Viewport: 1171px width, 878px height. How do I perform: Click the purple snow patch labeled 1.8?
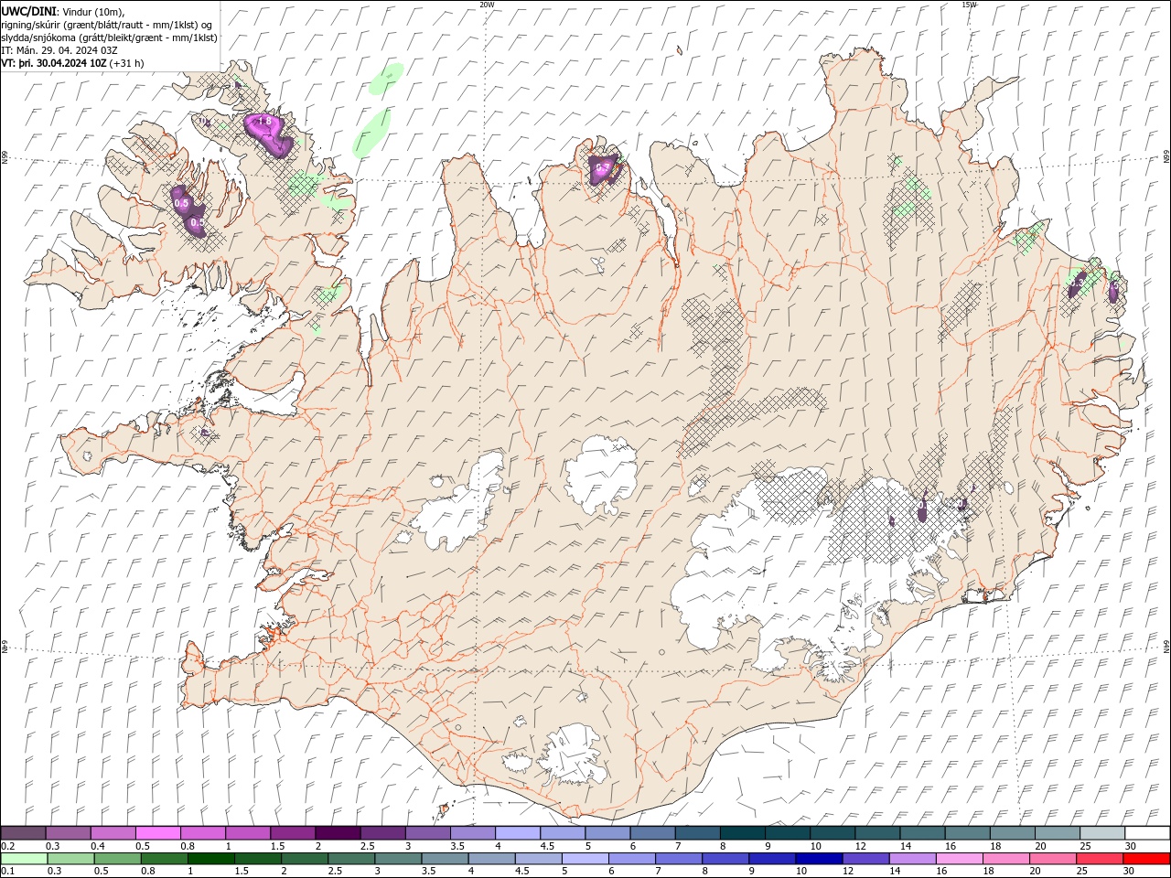point(269,134)
